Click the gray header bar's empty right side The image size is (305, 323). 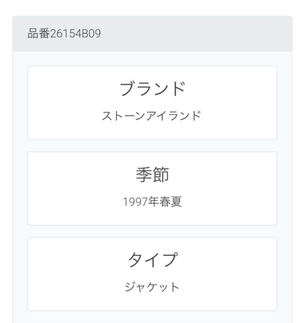tap(210, 34)
